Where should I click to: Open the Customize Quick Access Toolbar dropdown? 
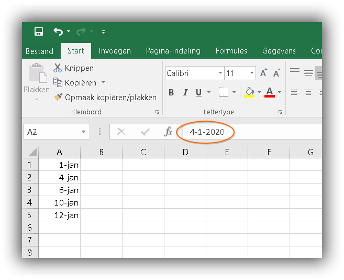coord(103,32)
